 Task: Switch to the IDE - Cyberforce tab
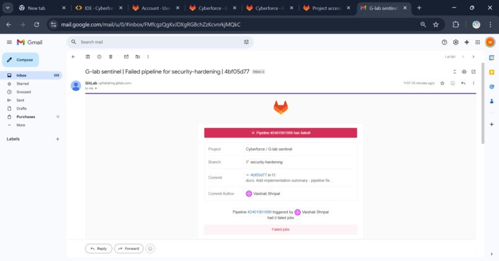99,8
